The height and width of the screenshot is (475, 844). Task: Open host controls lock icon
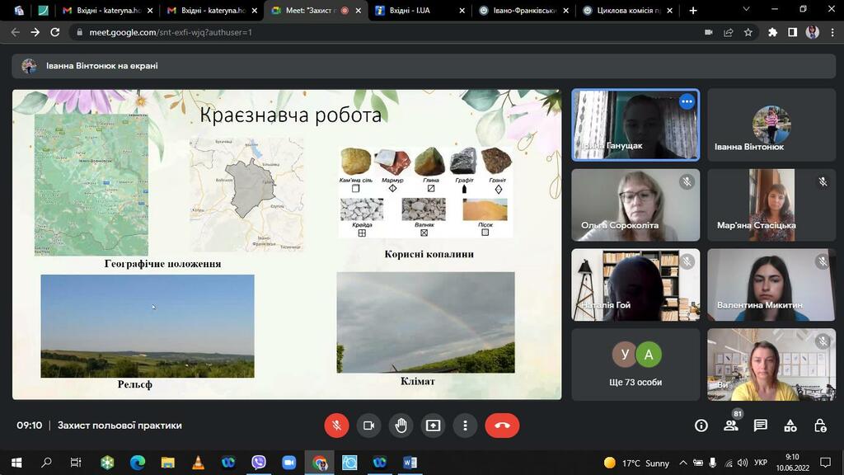(820, 426)
